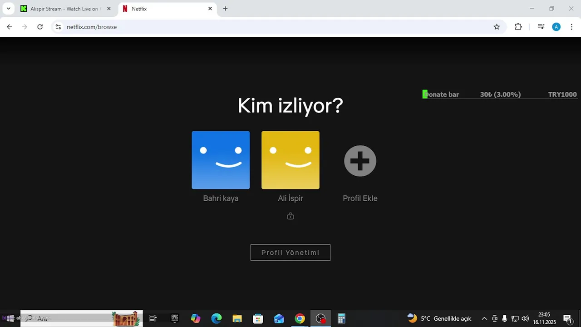Select the Bahri kaya profile avatar

(x=221, y=160)
